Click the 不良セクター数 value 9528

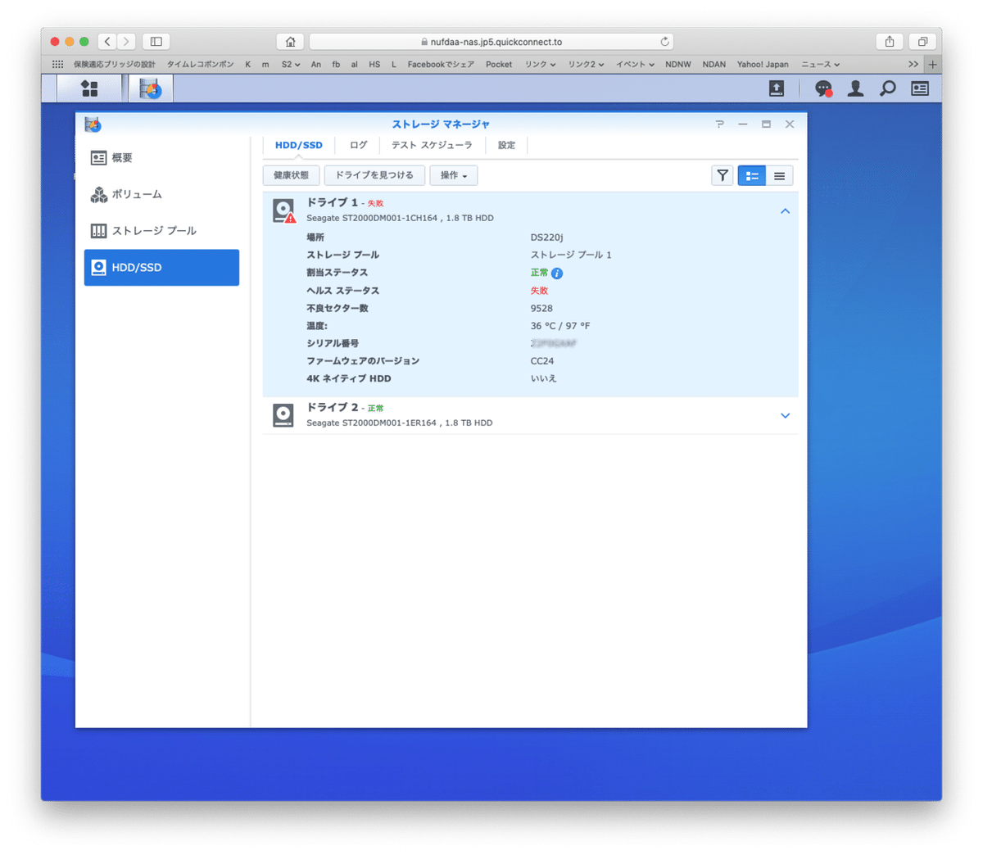click(x=541, y=309)
